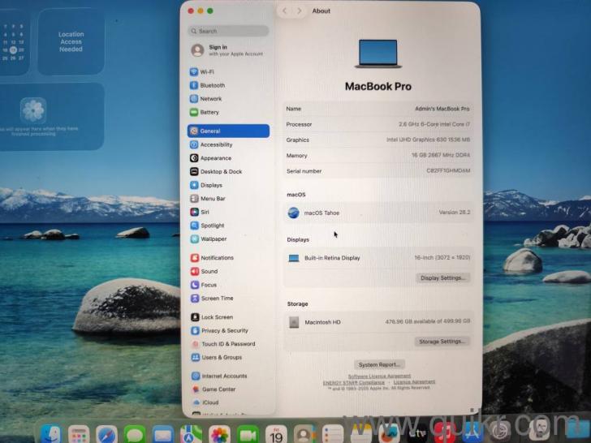Screen dimensions: 591x443
Task: Click the Built-in Retina Display row
Action: [378, 258]
